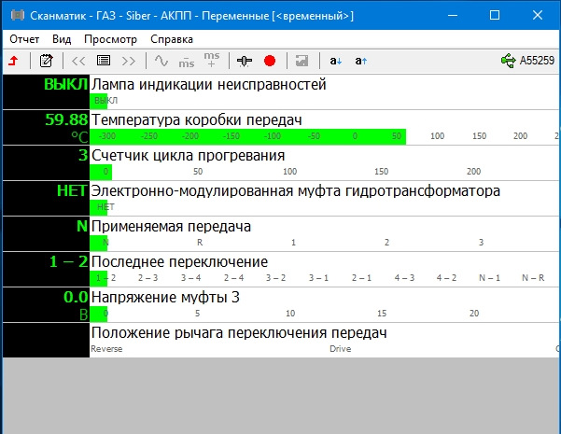561x434 pixels.
Task: Click the ms plus icon
Action: [x=212, y=60]
